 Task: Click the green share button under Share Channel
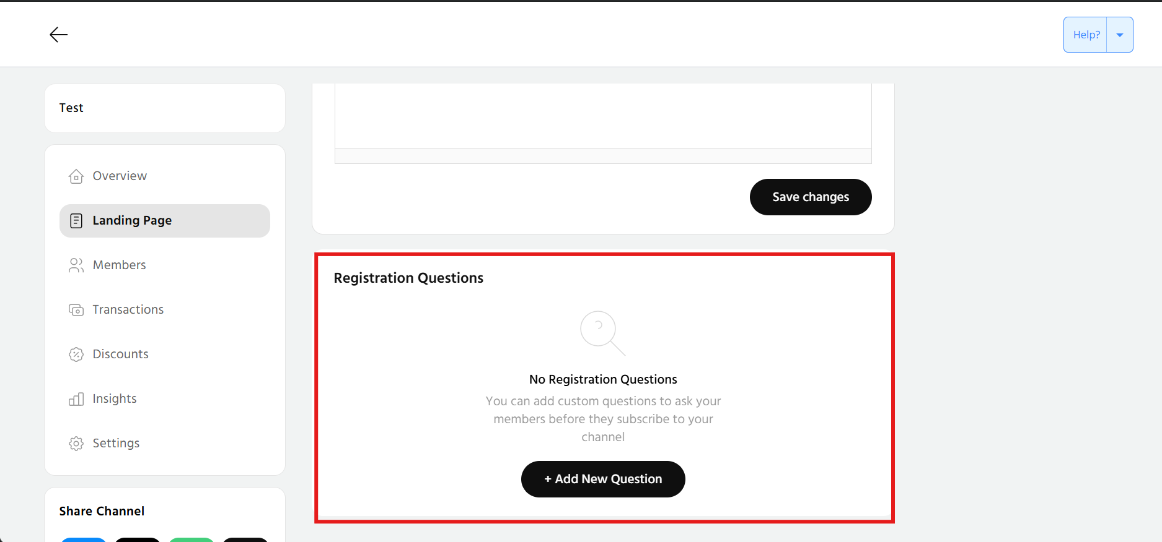click(x=191, y=540)
